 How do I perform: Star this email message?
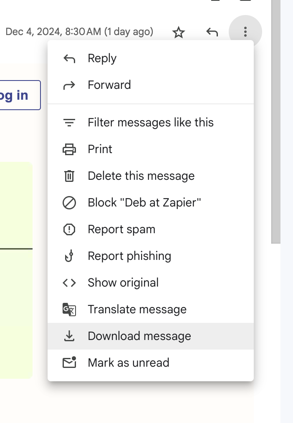(x=178, y=32)
